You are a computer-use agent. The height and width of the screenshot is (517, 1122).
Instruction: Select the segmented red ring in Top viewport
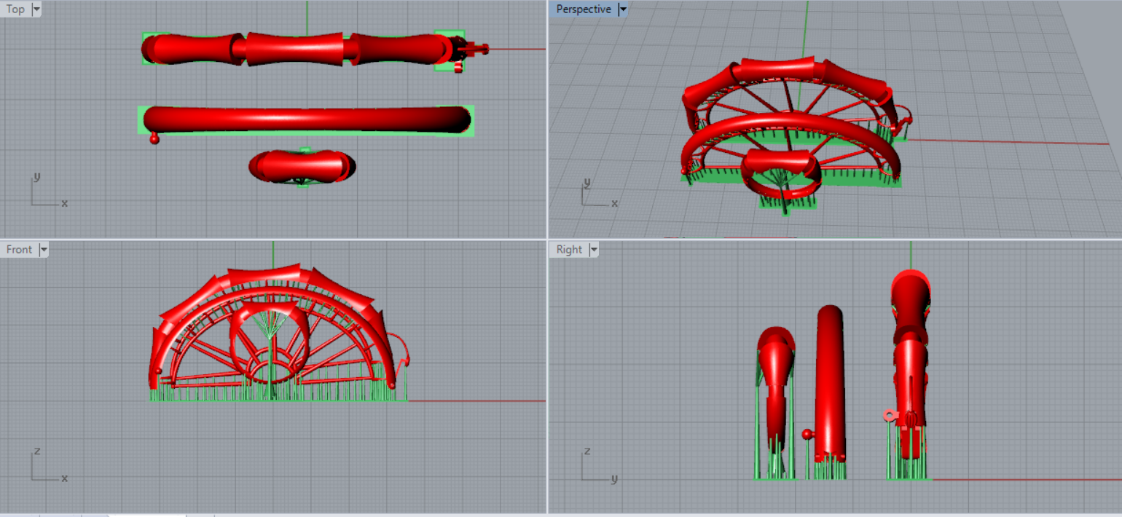pos(295,49)
